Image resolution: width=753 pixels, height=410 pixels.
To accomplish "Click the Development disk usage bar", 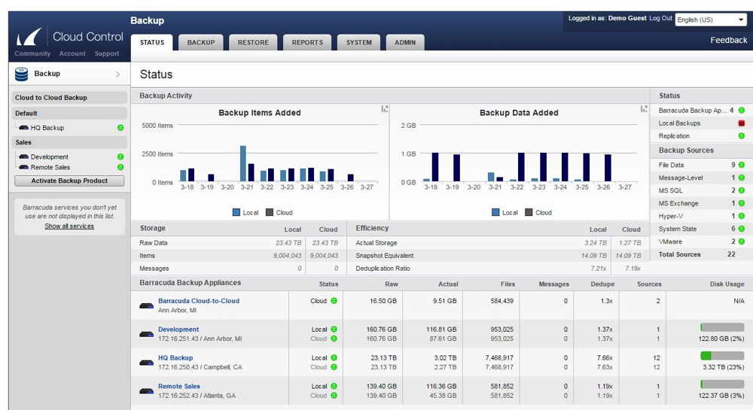I will point(722,327).
